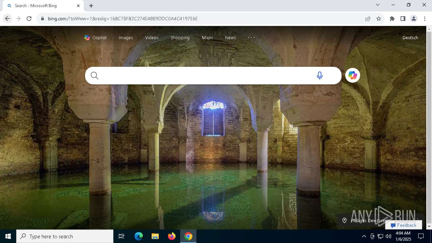Open the Action Center notifications icon
The width and height of the screenshot is (432, 243).
pos(421,236)
